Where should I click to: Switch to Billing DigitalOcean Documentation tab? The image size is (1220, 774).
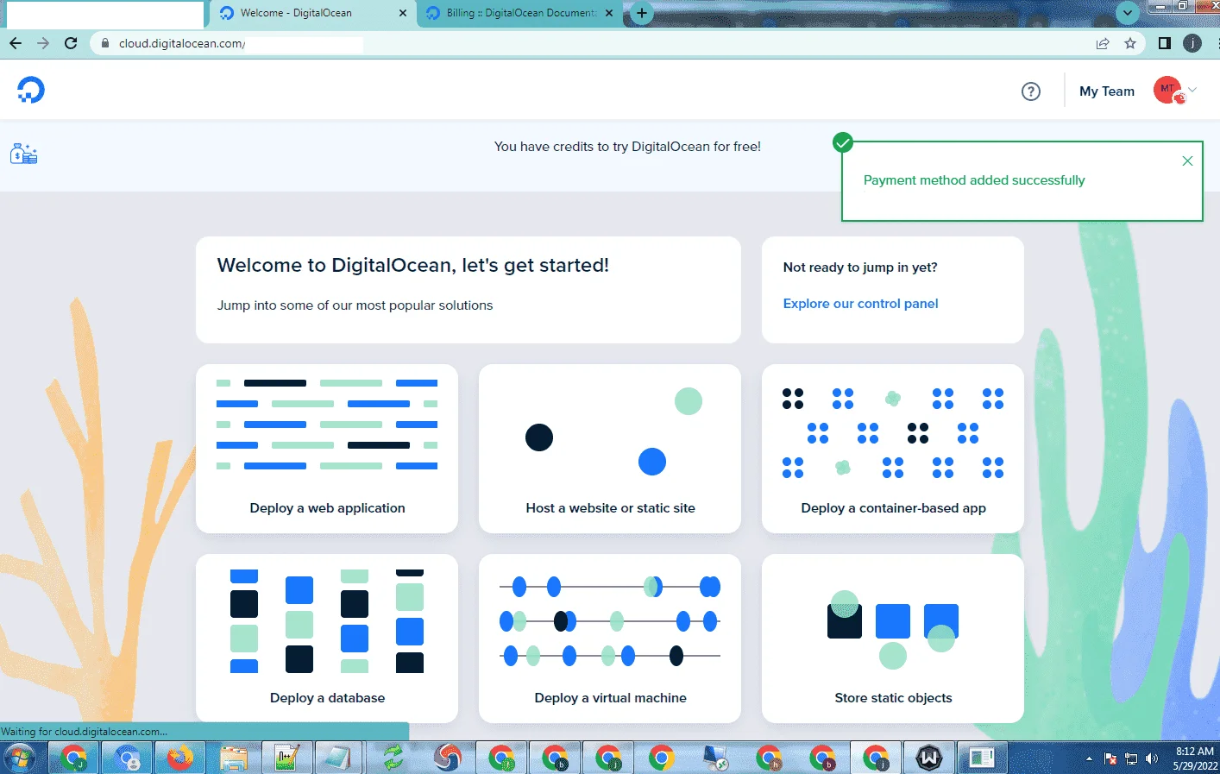pos(520,13)
